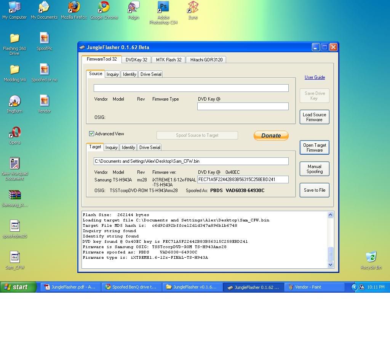Select the Adobe Photoshop CS4 shortcut
The width and height of the screenshot is (390, 343).
163,8
